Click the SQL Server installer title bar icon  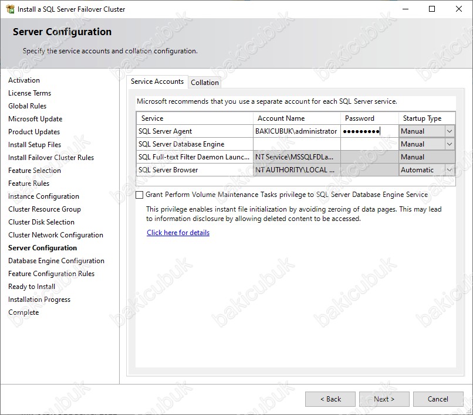[10, 9]
